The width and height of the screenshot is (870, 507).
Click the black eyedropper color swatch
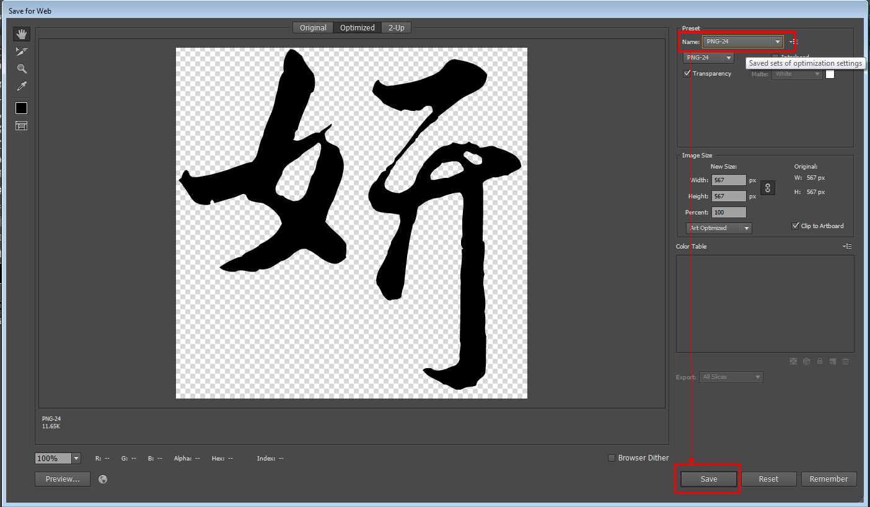click(22, 108)
